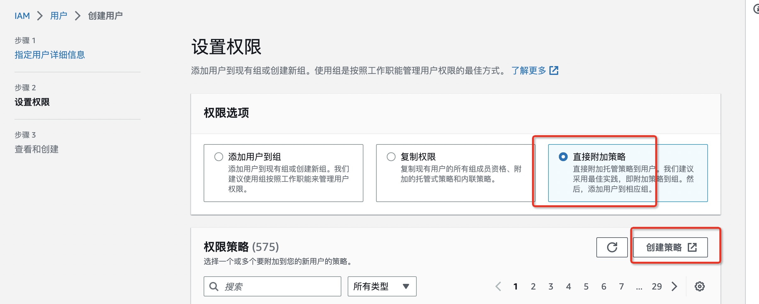The width and height of the screenshot is (759, 304).
Task: Go to previous page arrow
Action: 498,286
